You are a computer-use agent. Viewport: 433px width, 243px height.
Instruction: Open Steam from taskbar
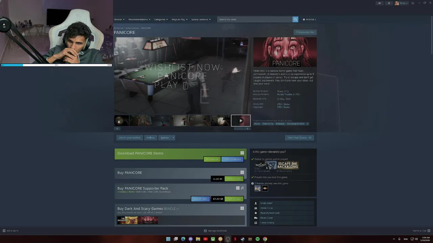(x=243, y=239)
